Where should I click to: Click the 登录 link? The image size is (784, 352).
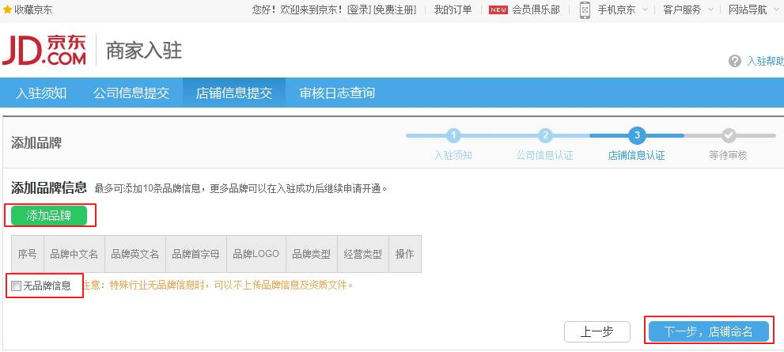[x=359, y=9]
